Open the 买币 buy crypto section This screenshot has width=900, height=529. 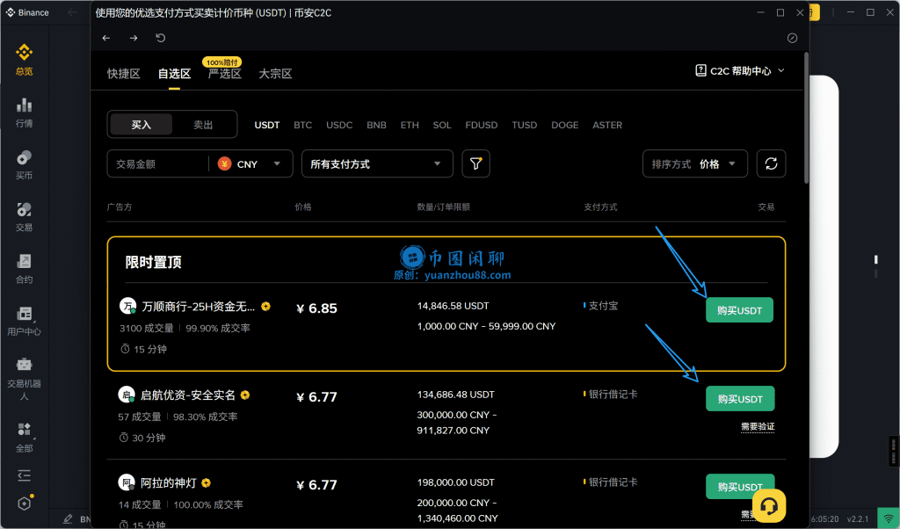(x=24, y=164)
